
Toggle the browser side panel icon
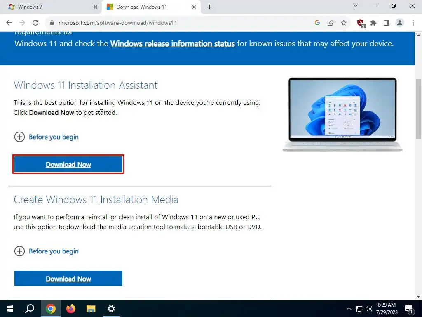387,23
